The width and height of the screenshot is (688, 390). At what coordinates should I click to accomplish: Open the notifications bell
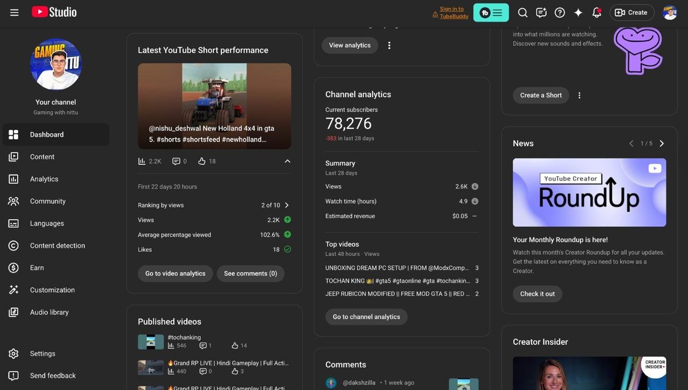pos(597,12)
